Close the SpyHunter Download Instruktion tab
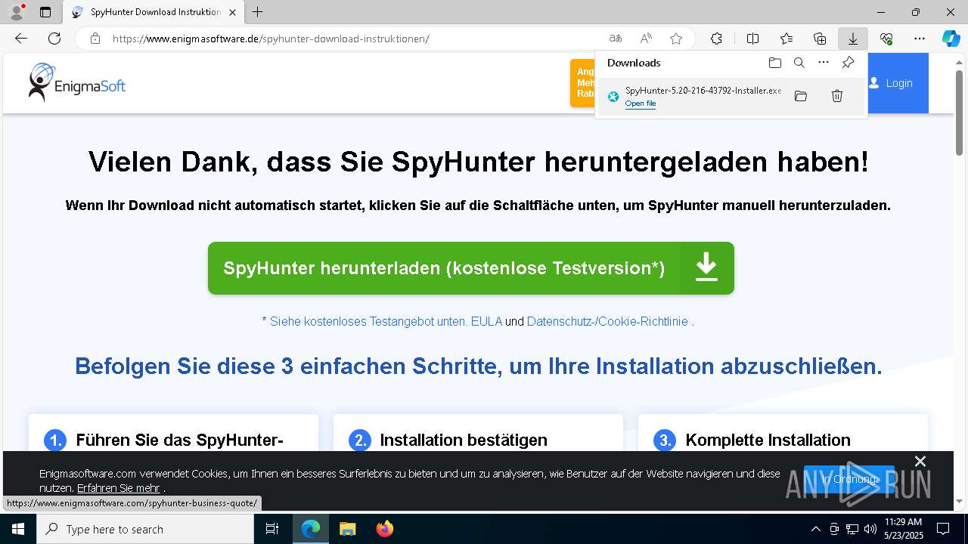Viewport: 968px width, 544px height. click(x=232, y=12)
